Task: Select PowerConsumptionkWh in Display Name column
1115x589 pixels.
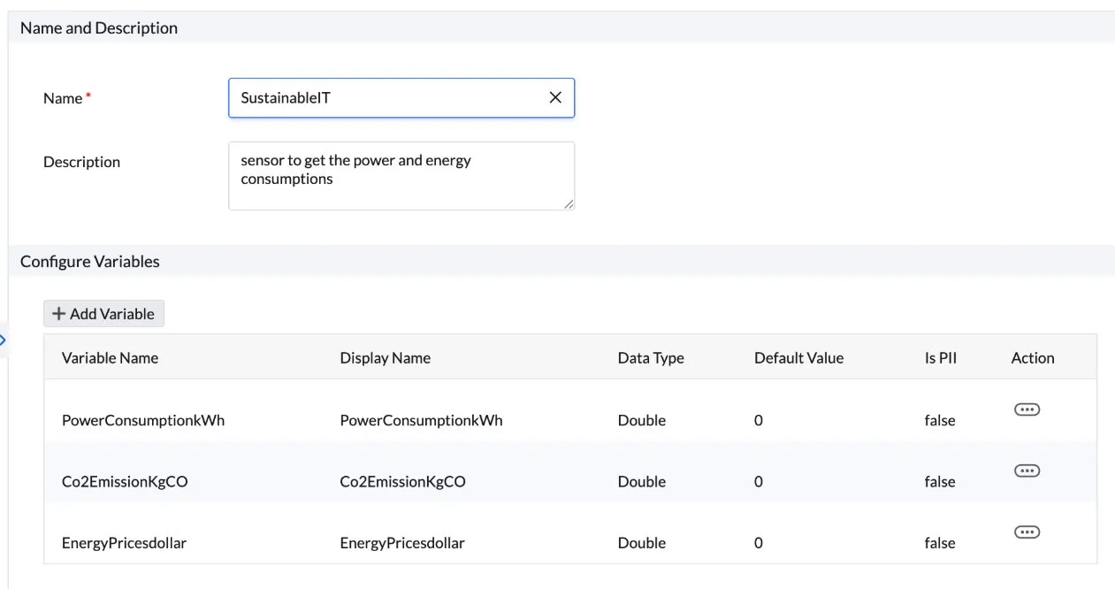Action: click(421, 420)
